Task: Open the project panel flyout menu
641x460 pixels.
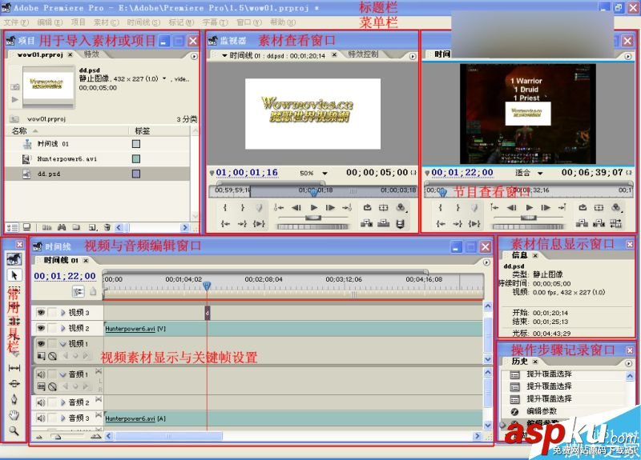Action: point(194,56)
